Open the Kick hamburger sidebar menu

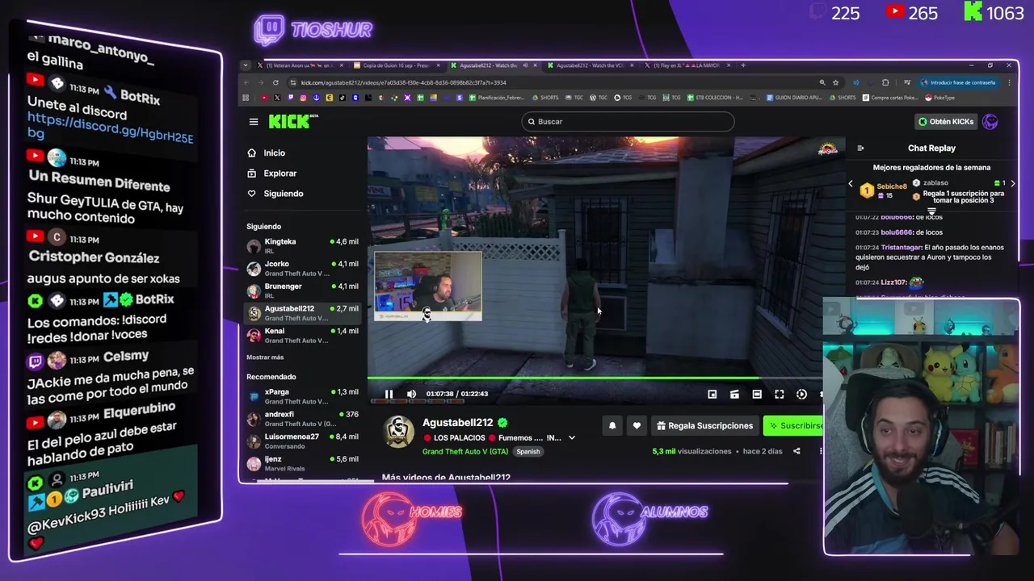pyautogui.click(x=254, y=122)
